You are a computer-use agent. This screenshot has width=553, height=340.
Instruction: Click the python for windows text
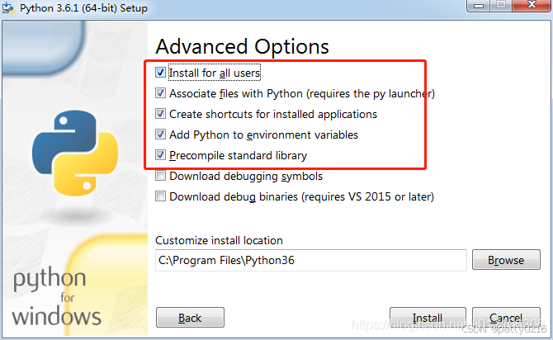coord(56,297)
